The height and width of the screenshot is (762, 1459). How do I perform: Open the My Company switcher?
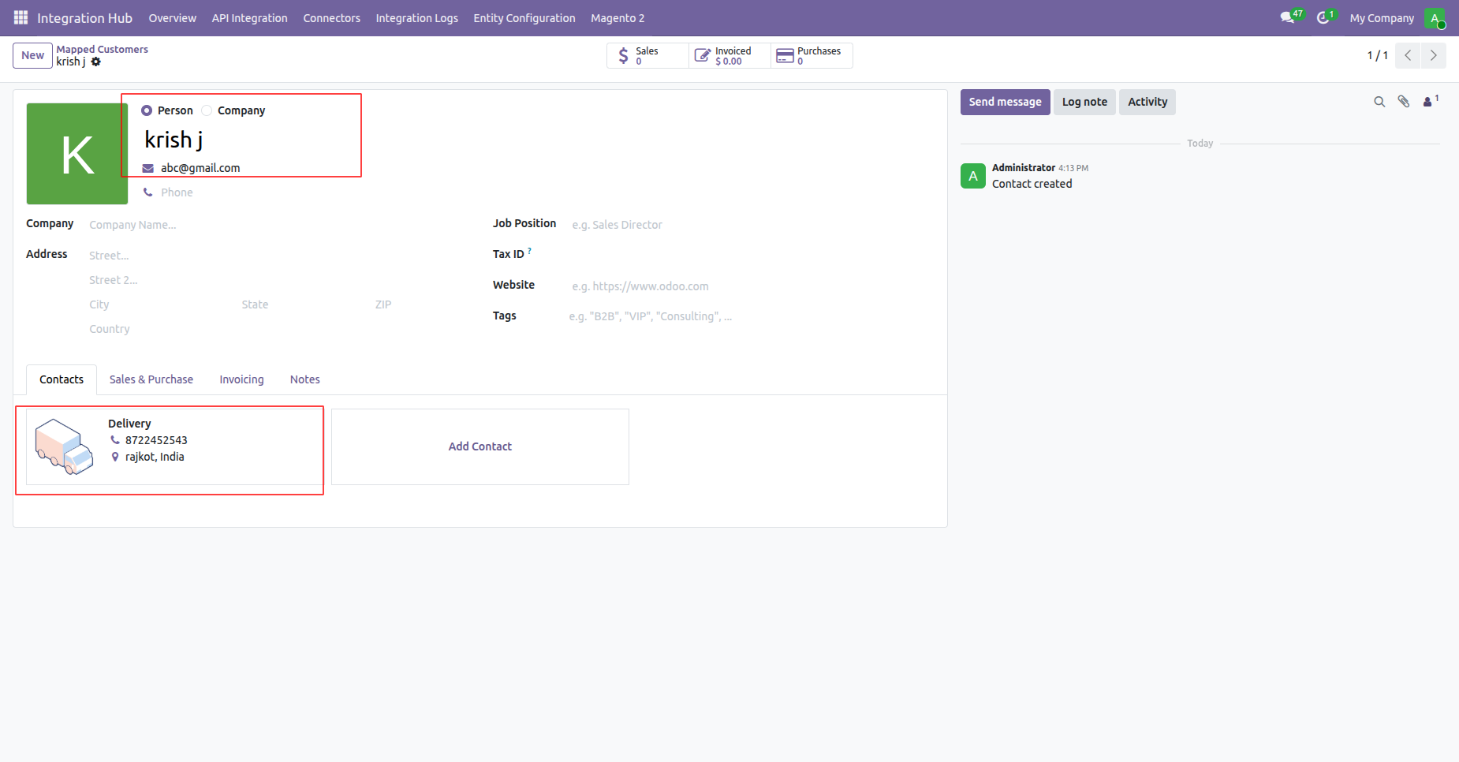tap(1382, 17)
